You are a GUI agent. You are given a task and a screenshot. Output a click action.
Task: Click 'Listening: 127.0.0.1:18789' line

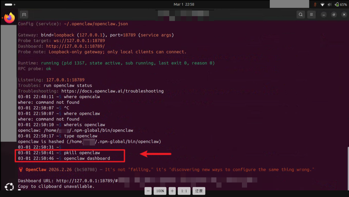(x=51, y=80)
